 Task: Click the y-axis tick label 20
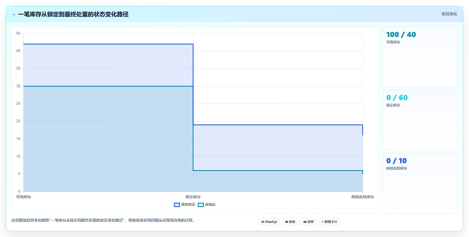[18, 121]
